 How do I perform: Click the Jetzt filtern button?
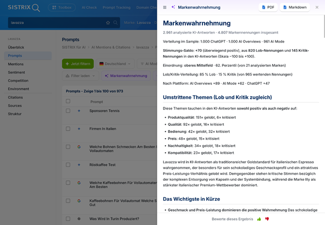tap(78, 64)
